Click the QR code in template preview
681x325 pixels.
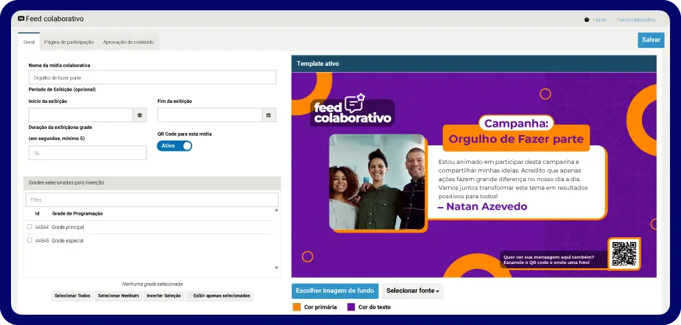624,254
